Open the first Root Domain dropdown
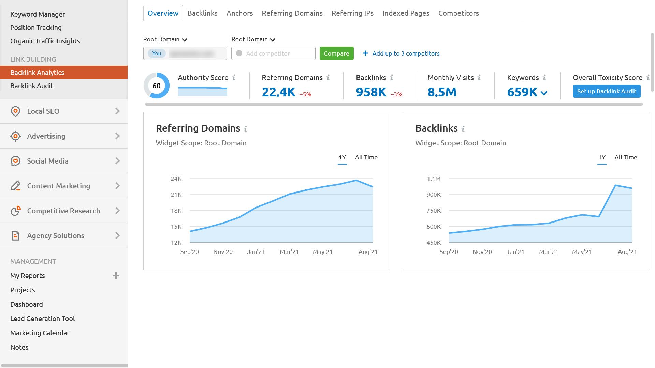 click(165, 40)
